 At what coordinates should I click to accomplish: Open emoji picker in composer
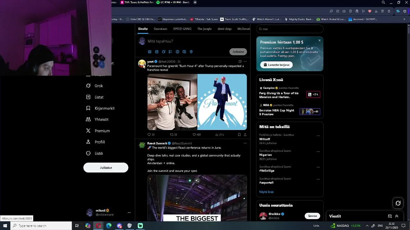pos(177,52)
